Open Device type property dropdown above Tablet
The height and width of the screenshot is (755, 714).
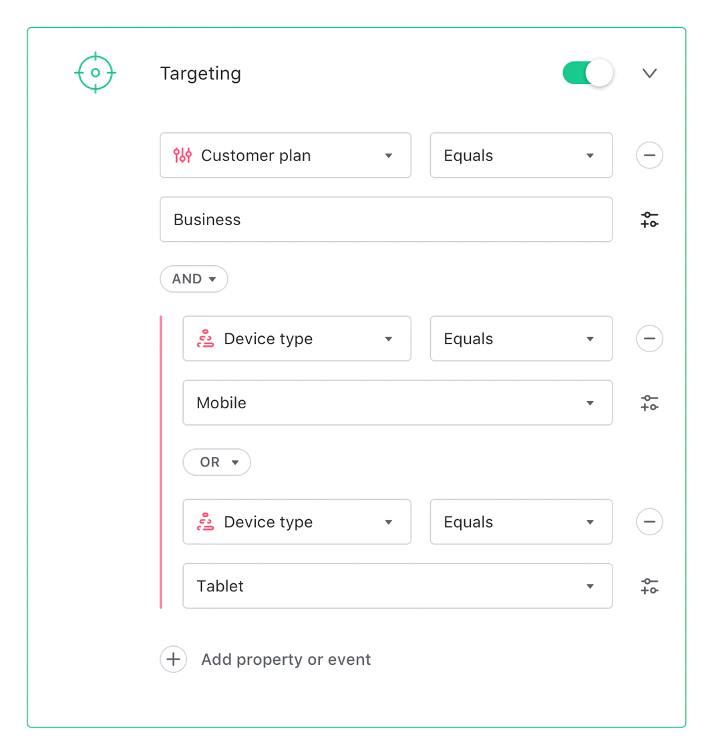point(297,522)
